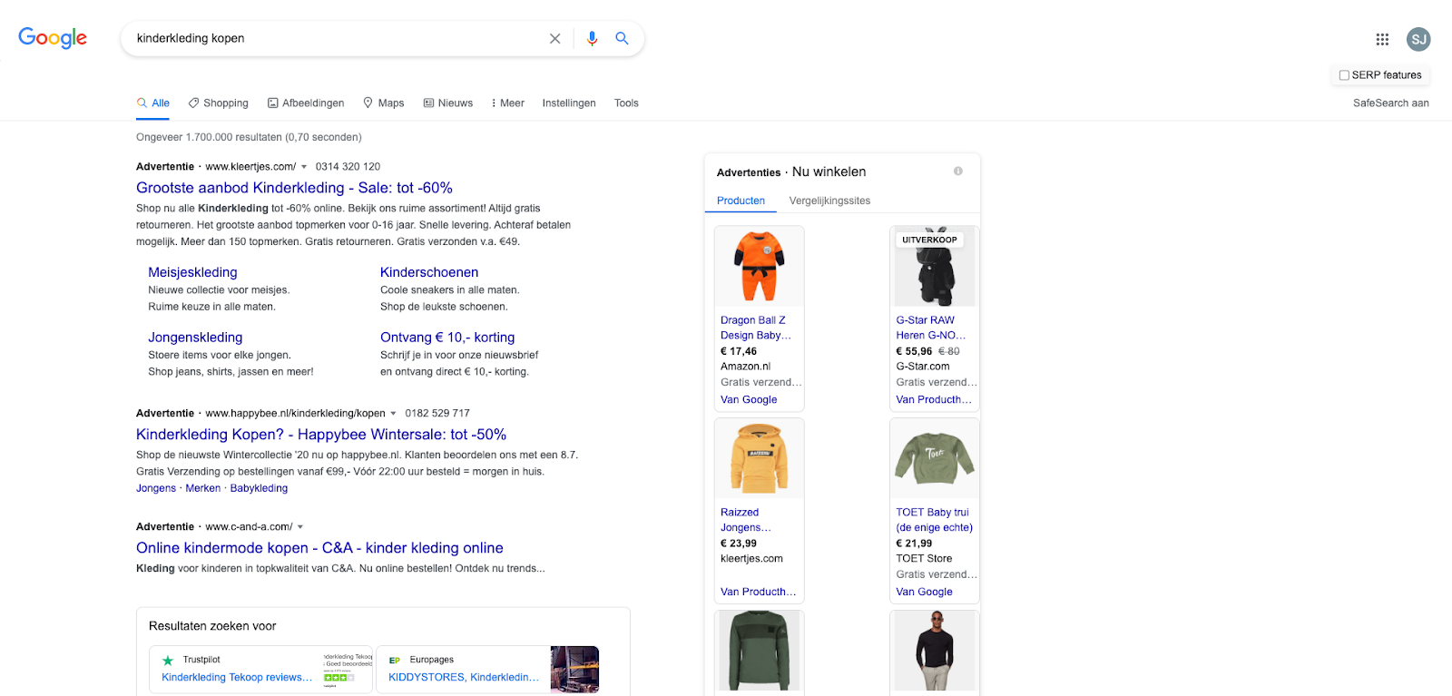This screenshot has width=1452, height=696.
Task: Click 'Van Google' under Amazon.nl product
Action: [x=749, y=399]
